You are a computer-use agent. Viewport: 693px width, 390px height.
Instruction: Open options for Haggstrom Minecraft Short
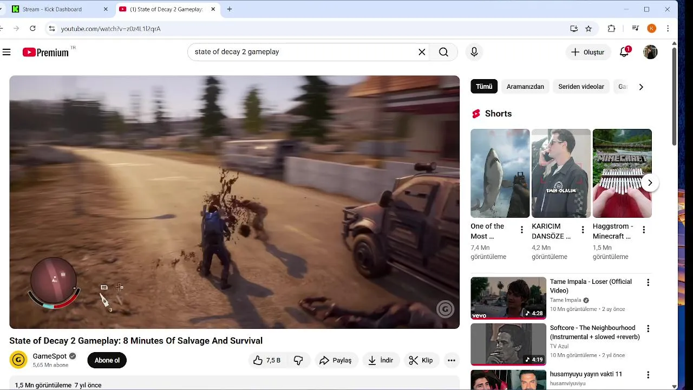tap(644, 230)
